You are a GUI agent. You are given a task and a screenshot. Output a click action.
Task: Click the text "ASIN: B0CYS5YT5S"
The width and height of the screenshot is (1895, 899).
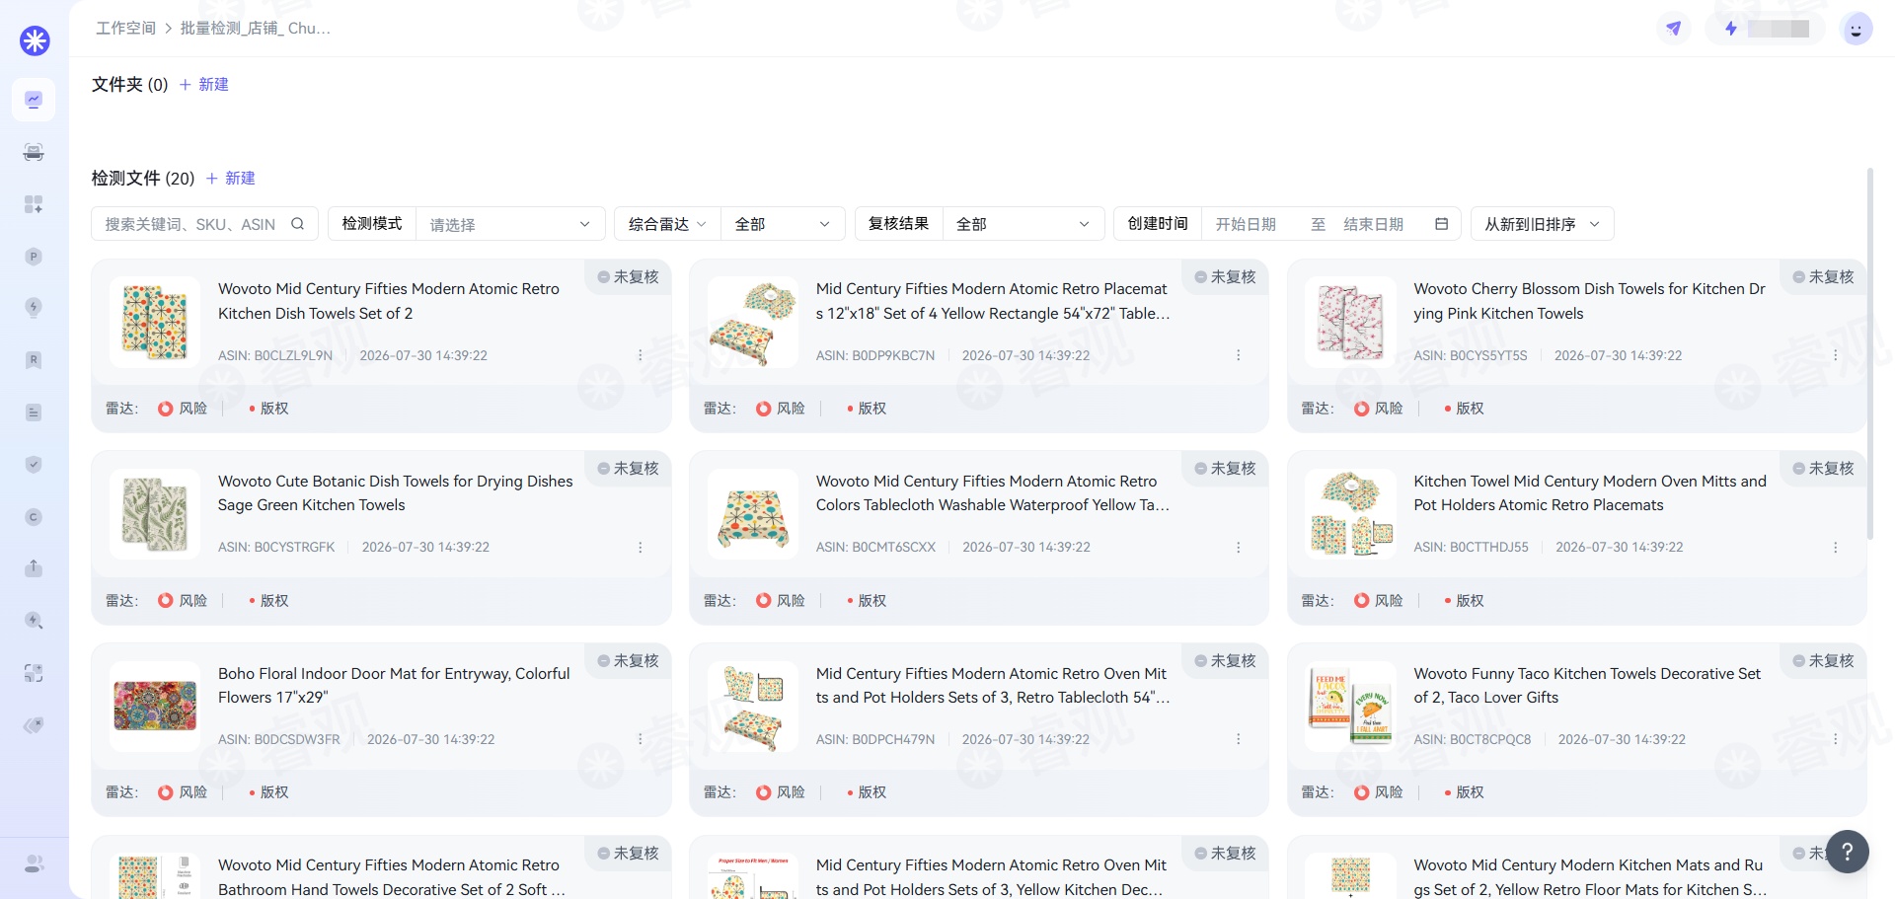point(1471,355)
